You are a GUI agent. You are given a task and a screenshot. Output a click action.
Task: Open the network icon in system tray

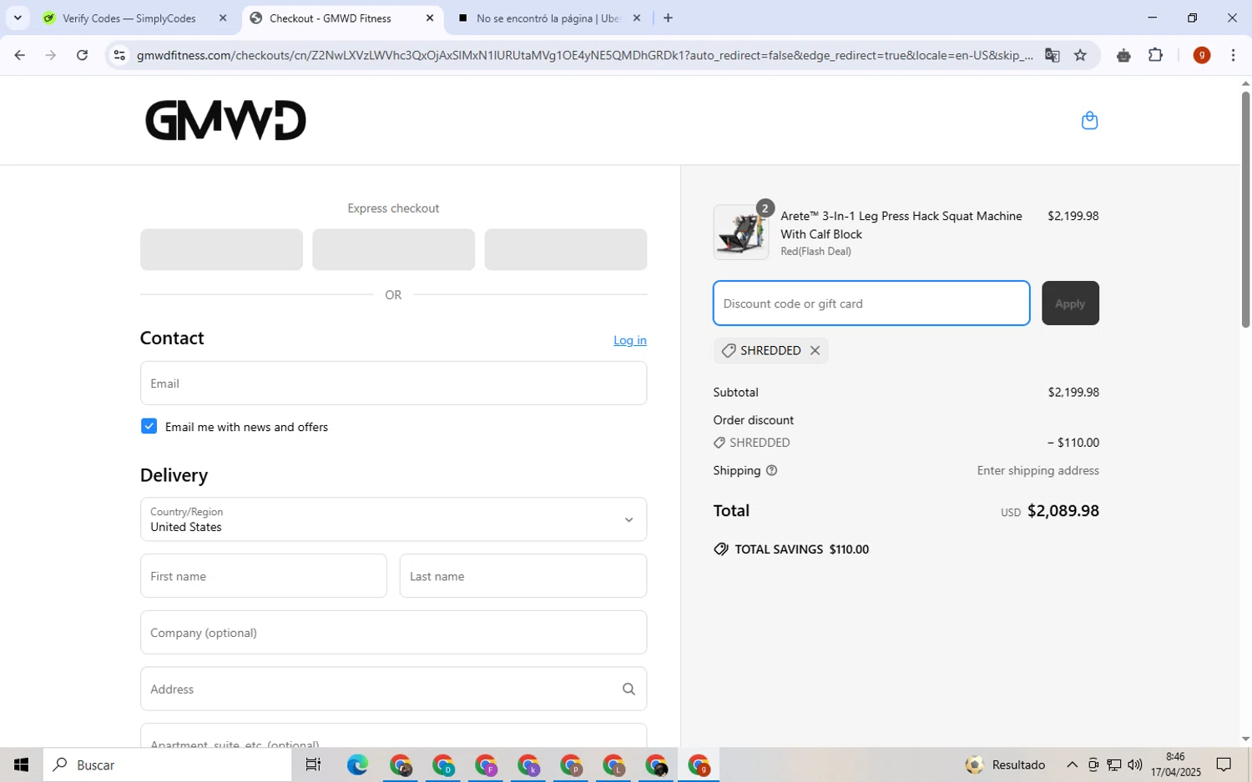(x=1113, y=764)
